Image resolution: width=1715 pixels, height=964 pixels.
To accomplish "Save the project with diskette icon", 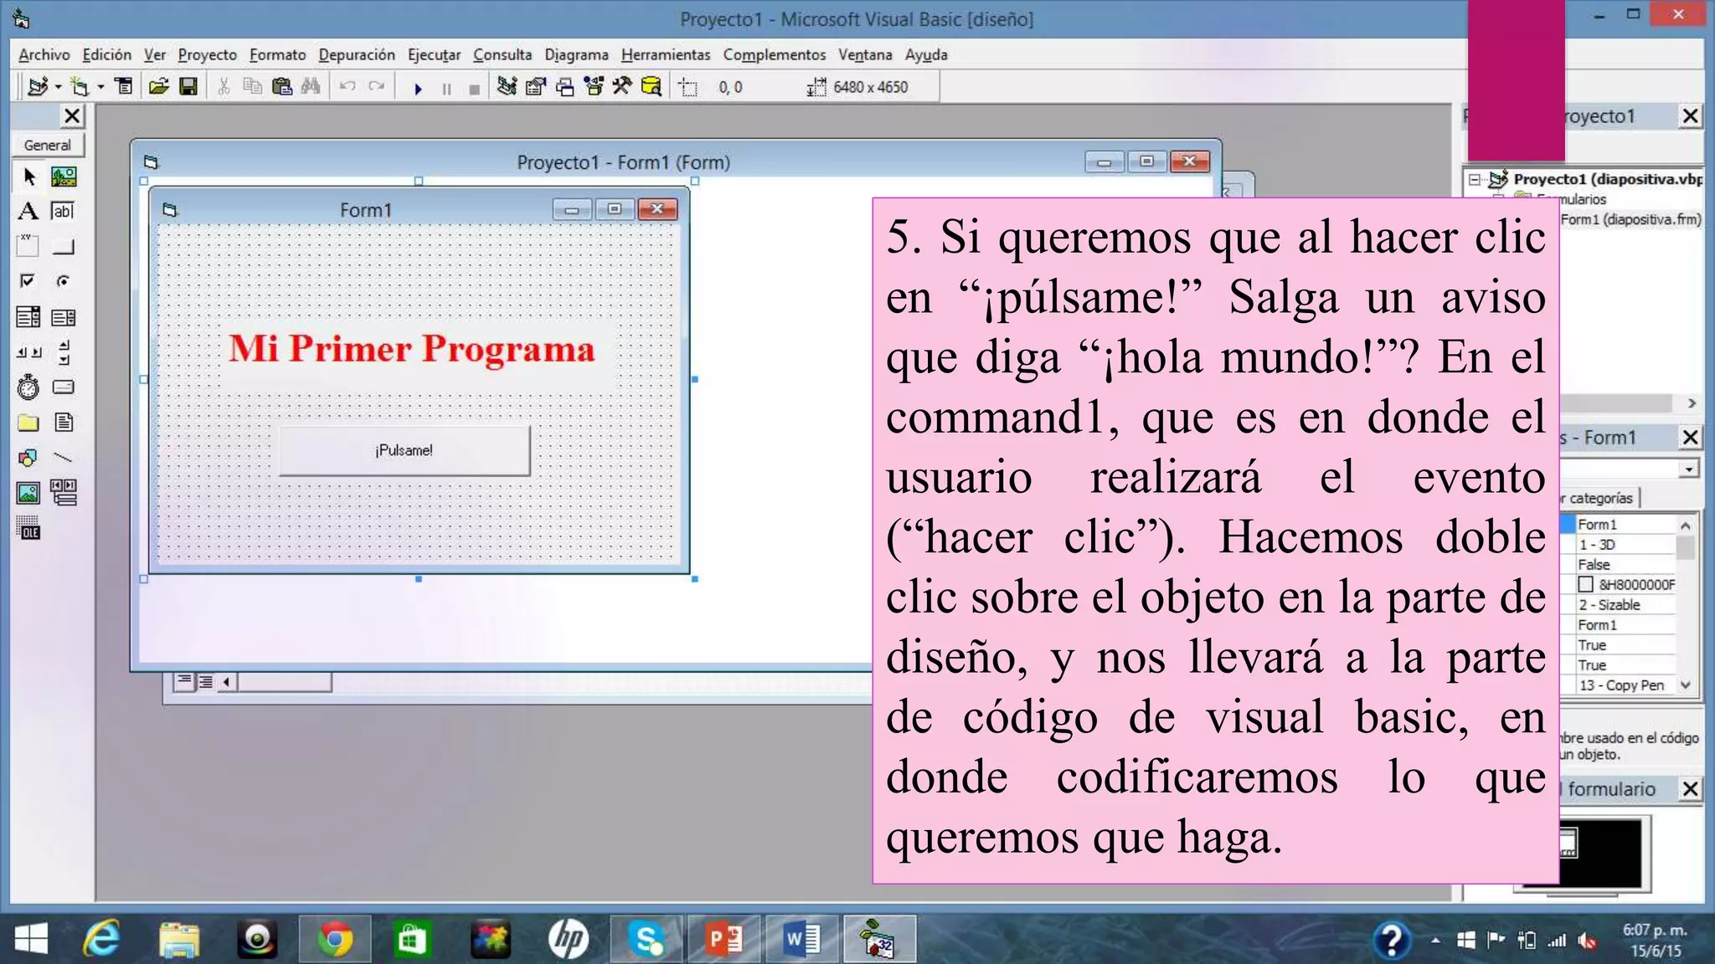I will [188, 86].
